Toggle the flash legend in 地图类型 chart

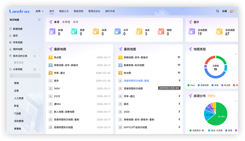[191, 85]
